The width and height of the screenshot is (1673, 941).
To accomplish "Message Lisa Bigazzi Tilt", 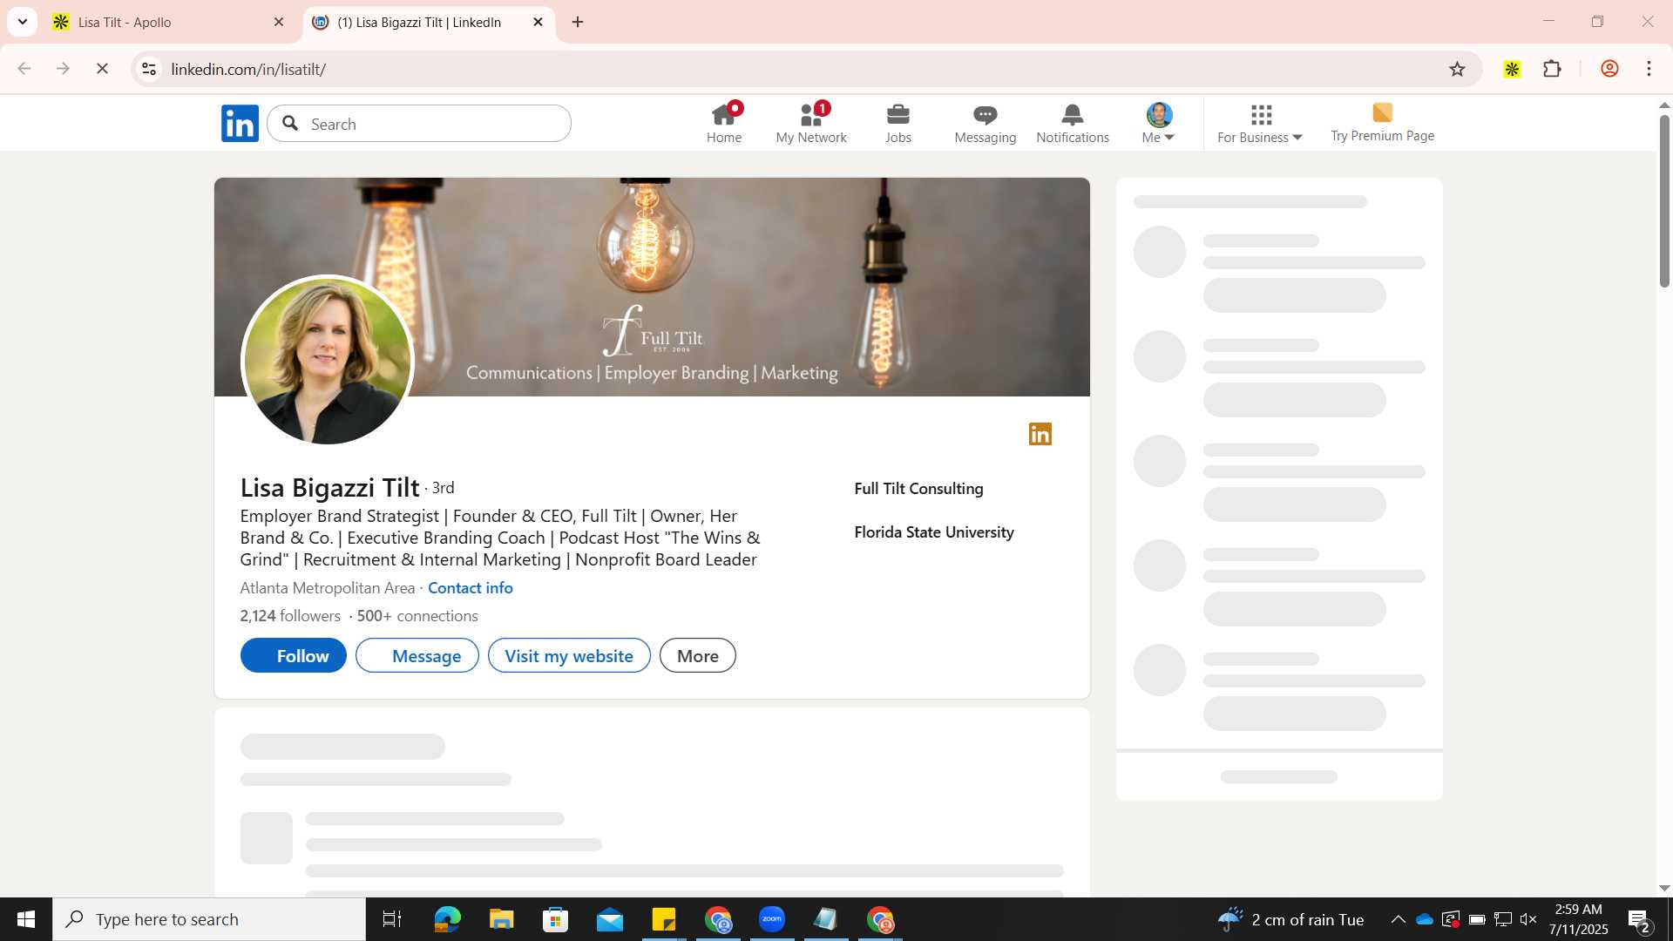I will point(417,656).
